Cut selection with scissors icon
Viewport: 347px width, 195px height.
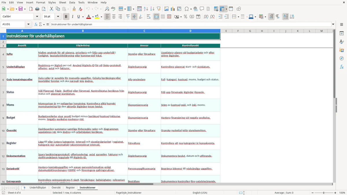[51, 9]
